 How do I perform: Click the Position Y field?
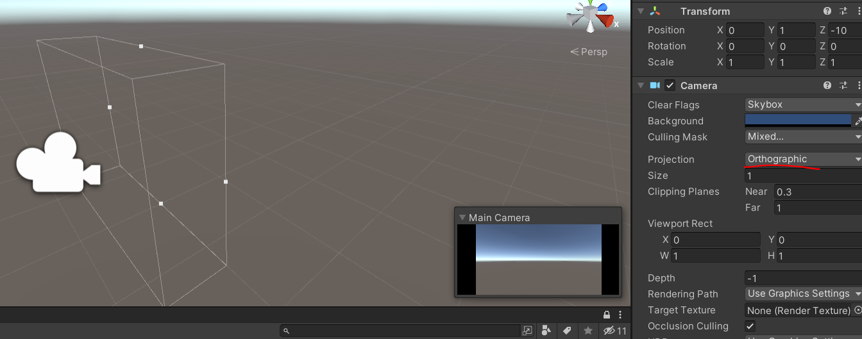click(x=797, y=30)
